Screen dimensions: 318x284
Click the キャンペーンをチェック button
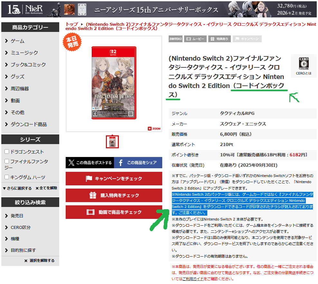tap(114, 179)
